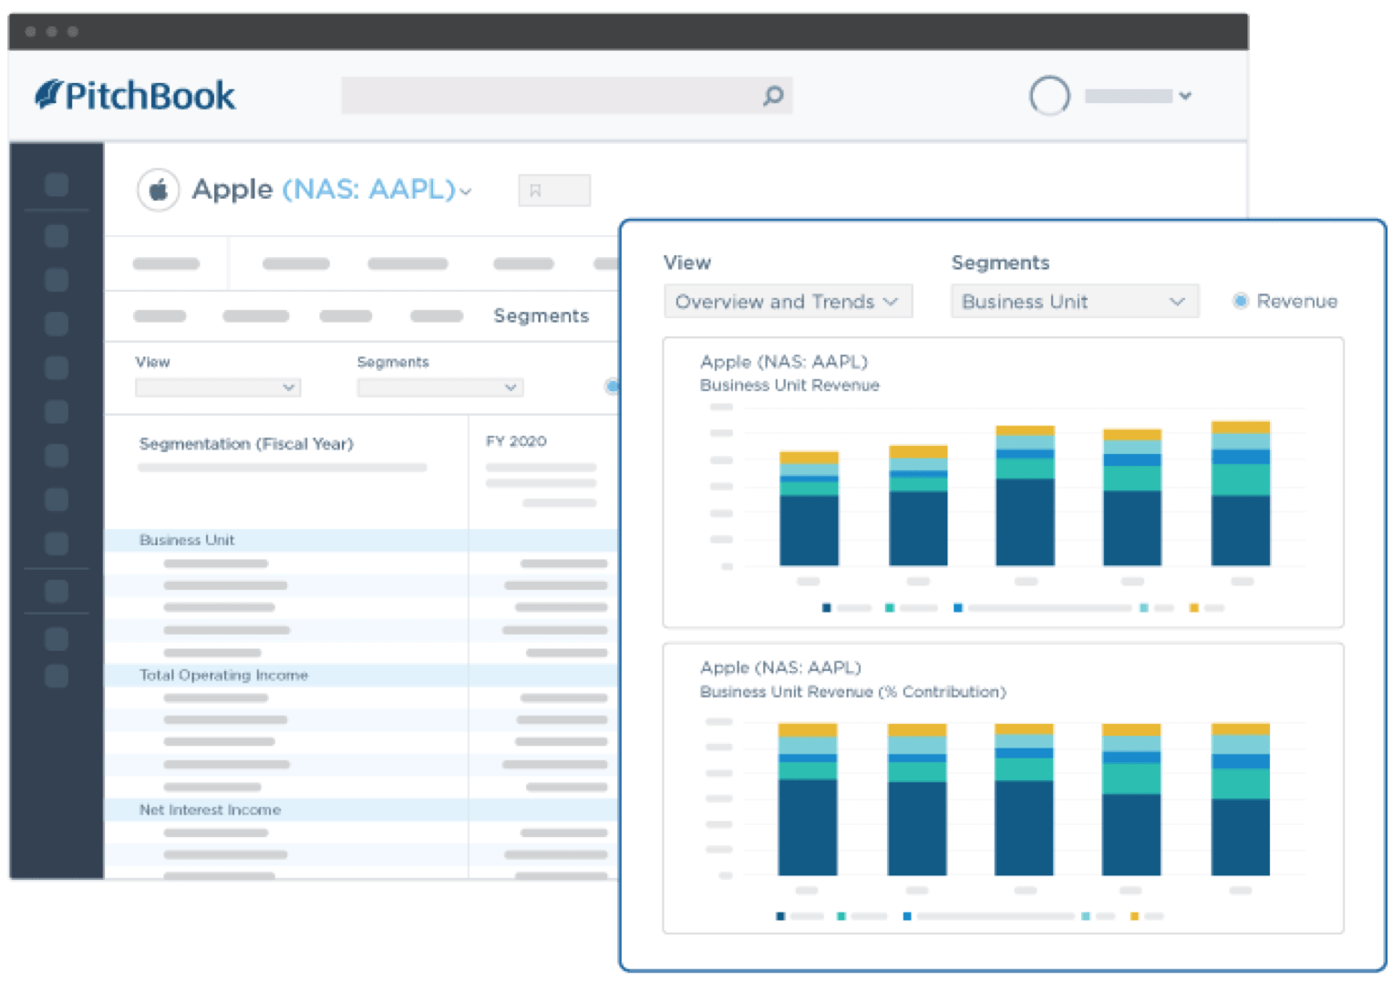1393x981 pixels.
Task: Open the background Segments dropdown
Action: 439,387
